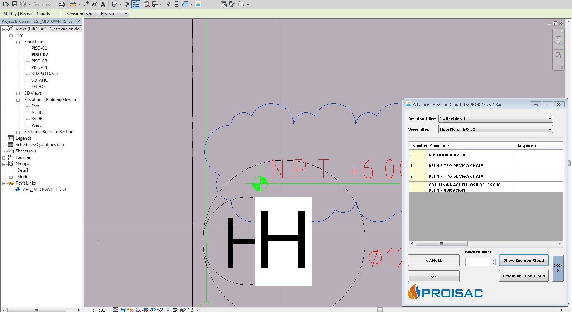This screenshot has width=572, height=312.
Task: Click the Switch Windows icon
Action: (x=155, y=4)
